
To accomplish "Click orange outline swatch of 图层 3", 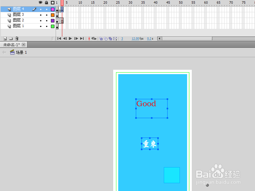I will click(x=53, y=15).
